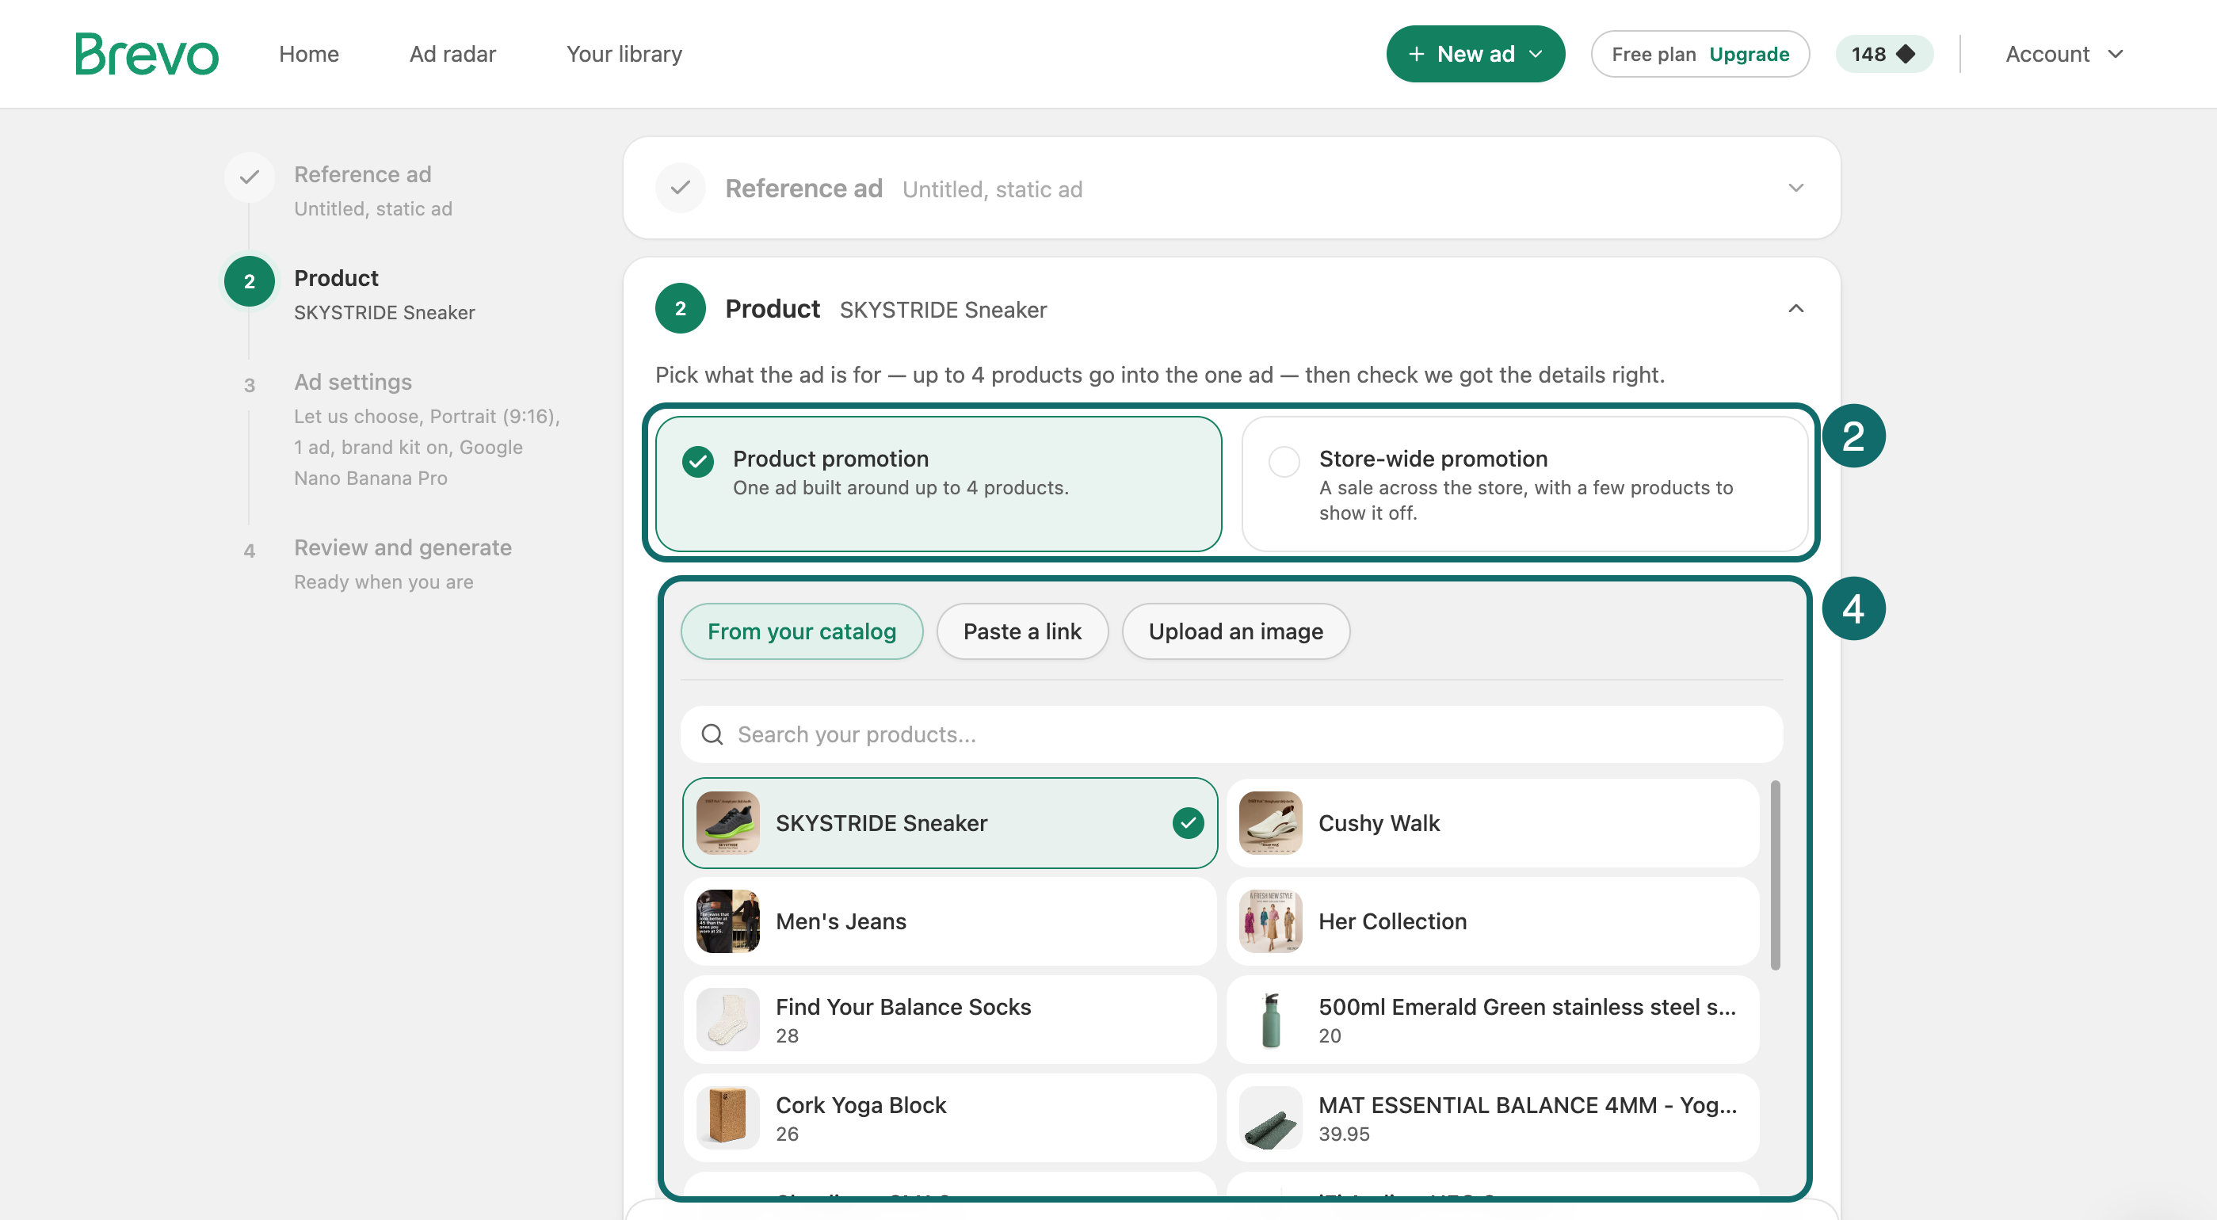Select the Product promotion radio option
Viewport: 2217px width, 1220px height.
coord(698,462)
